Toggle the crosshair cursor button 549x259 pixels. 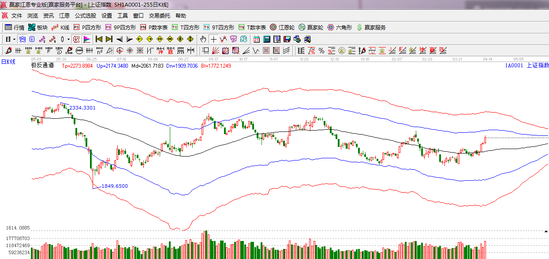213,39
